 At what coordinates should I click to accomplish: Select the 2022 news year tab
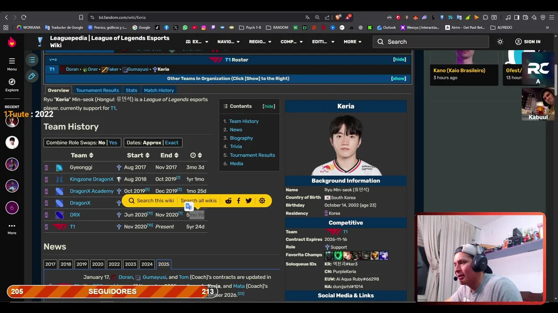point(114,264)
